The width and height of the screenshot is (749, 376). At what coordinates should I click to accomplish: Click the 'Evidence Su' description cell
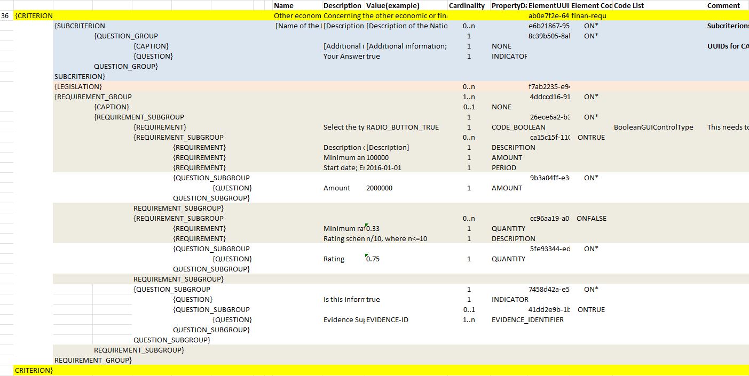pos(344,320)
